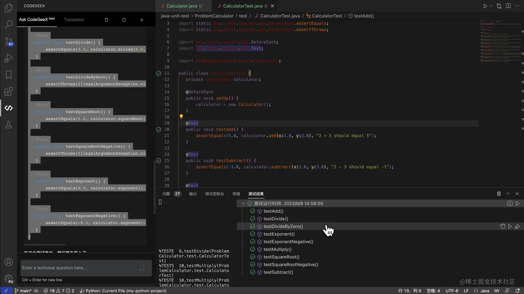
Task: Open the 终端 panel tab
Action: 236,194
